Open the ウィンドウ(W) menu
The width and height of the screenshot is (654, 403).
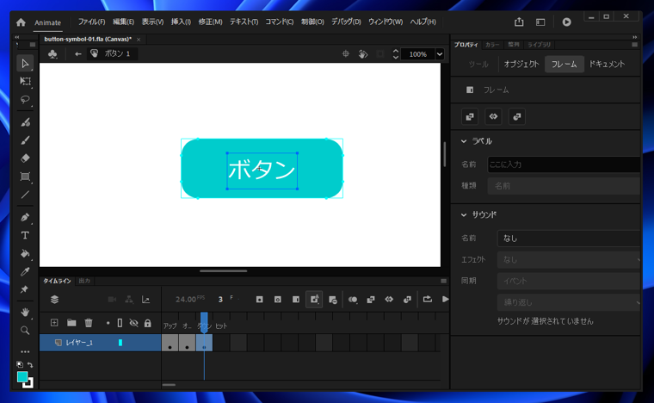(x=386, y=22)
